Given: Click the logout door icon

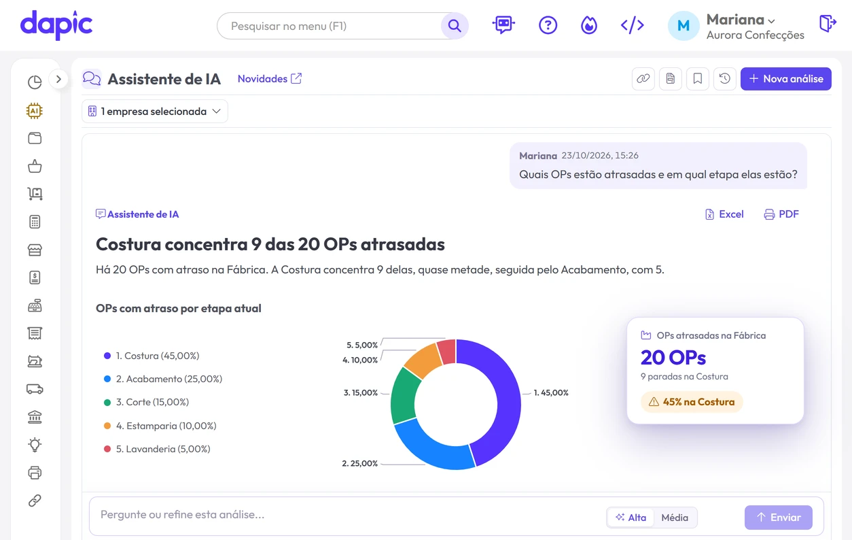Looking at the screenshot, I should (x=828, y=24).
